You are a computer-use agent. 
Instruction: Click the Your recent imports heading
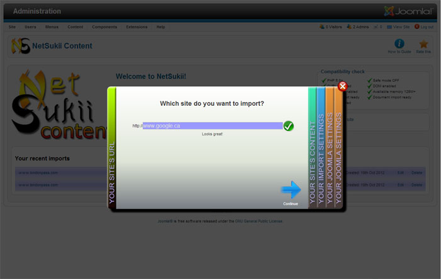(x=42, y=158)
